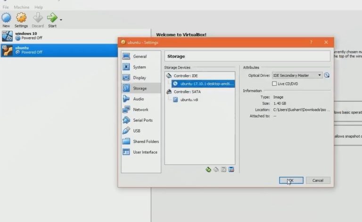This screenshot has height=222, width=362.
Task: Open the File menu
Action: click(x=6, y=7)
